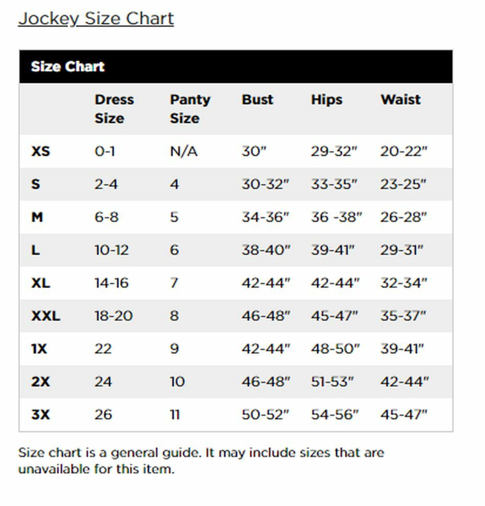This screenshot has height=506, width=485.
Task: Click the Bust column header
Action: pyautogui.click(x=257, y=100)
